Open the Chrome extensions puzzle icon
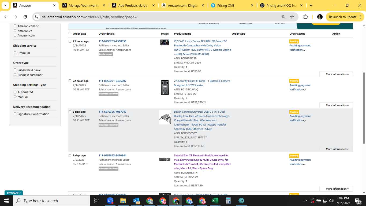366x206 pixels. 305,17
